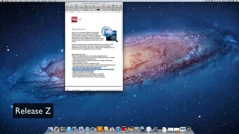Open the Fonts panel icon
This screenshot has height=134, width=239.
(121, 6)
